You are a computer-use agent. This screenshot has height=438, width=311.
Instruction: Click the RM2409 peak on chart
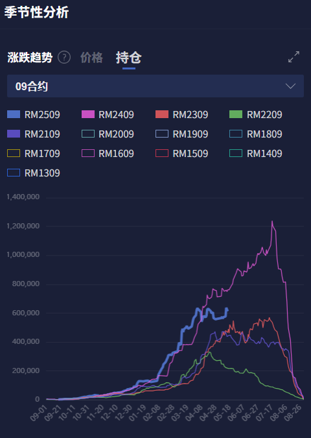(x=272, y=221)
